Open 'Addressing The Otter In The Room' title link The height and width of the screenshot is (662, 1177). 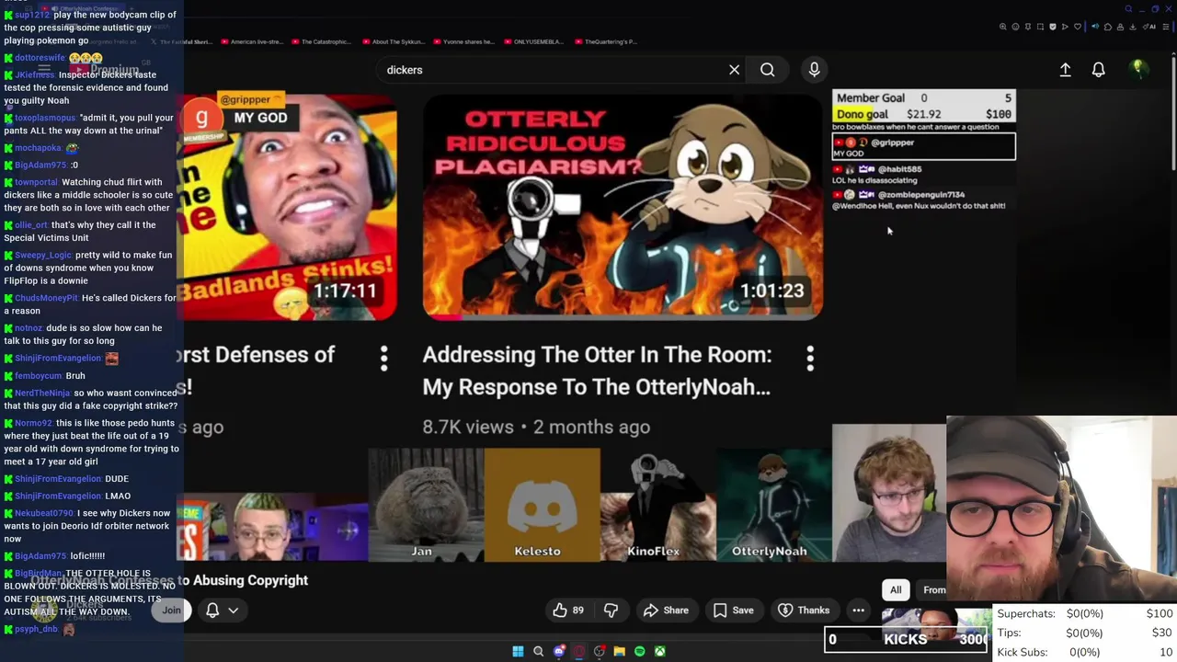[597, 371]
